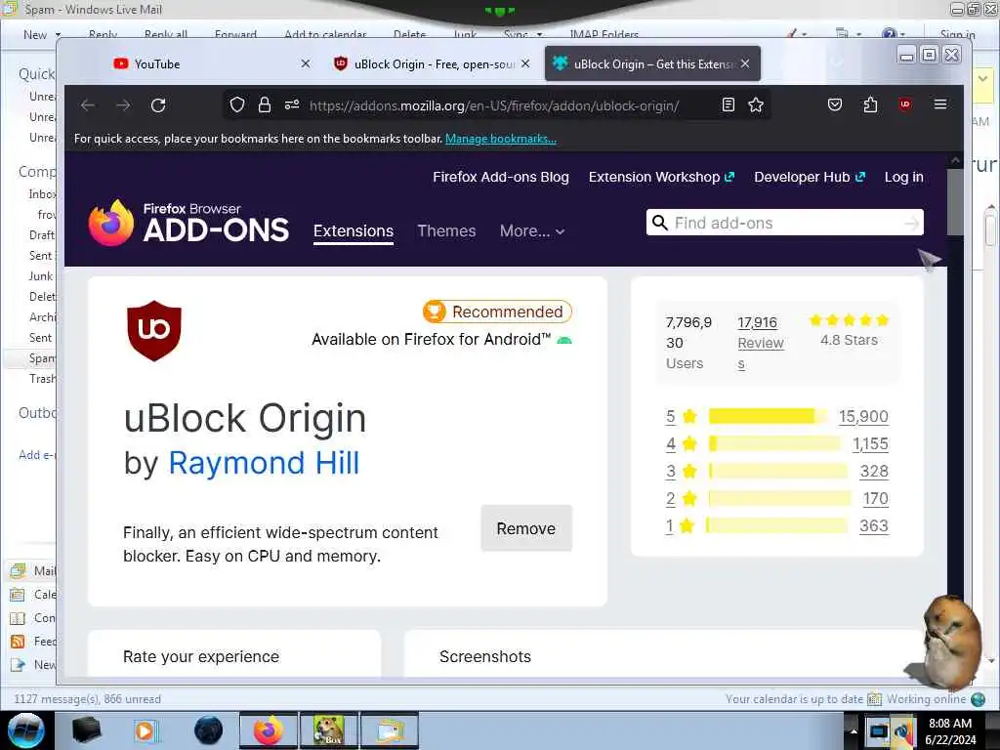Select the Themes nav item
The height and width of the screenshot is (750, 1000).
click(x=446, y=230)
